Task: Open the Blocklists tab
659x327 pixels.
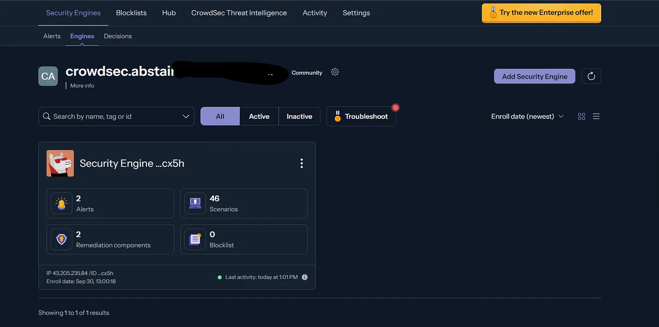Action: tap(131, 13)
